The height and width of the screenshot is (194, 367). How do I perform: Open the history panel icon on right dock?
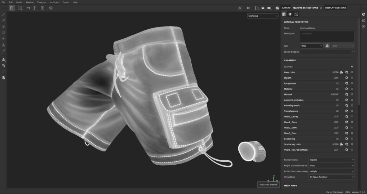coord(363,20)
